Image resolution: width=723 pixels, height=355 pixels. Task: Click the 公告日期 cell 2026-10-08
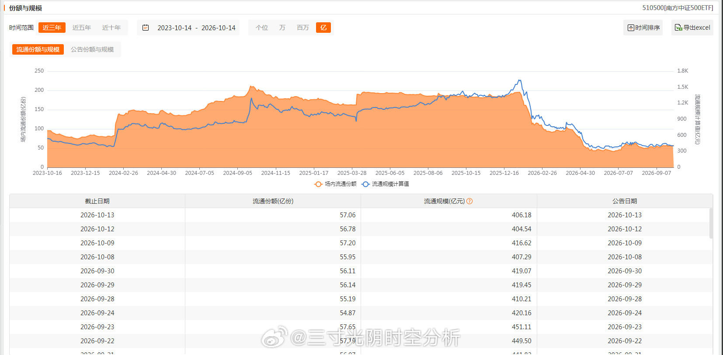point(625,257)
